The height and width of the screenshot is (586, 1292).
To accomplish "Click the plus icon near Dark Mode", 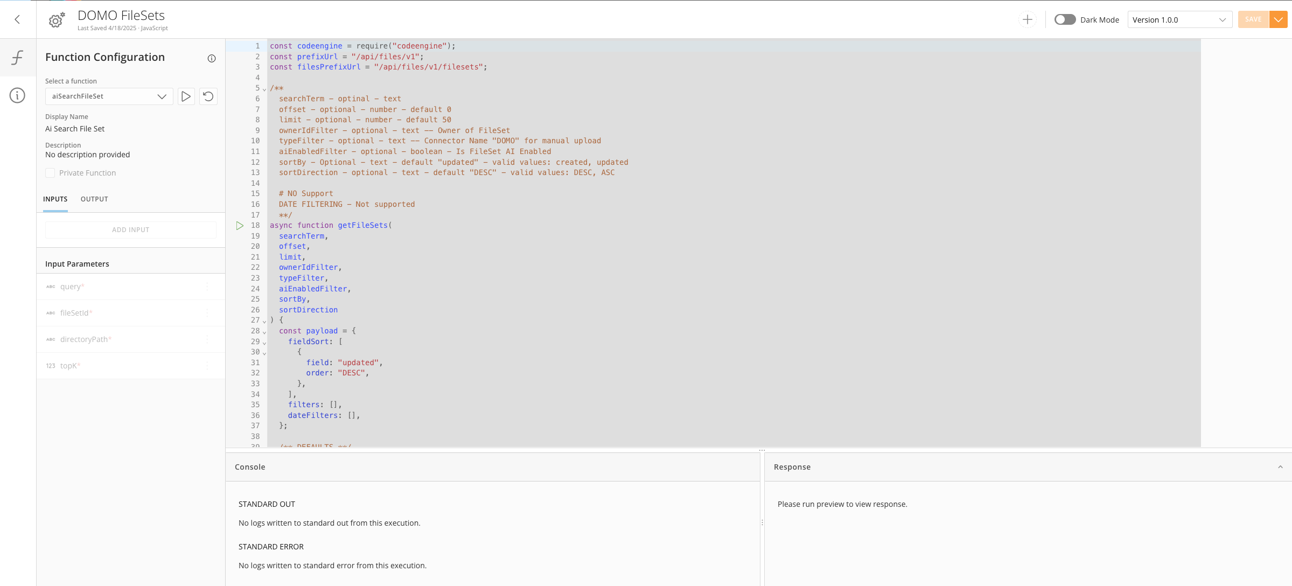I will click(x=1028, y=20).
